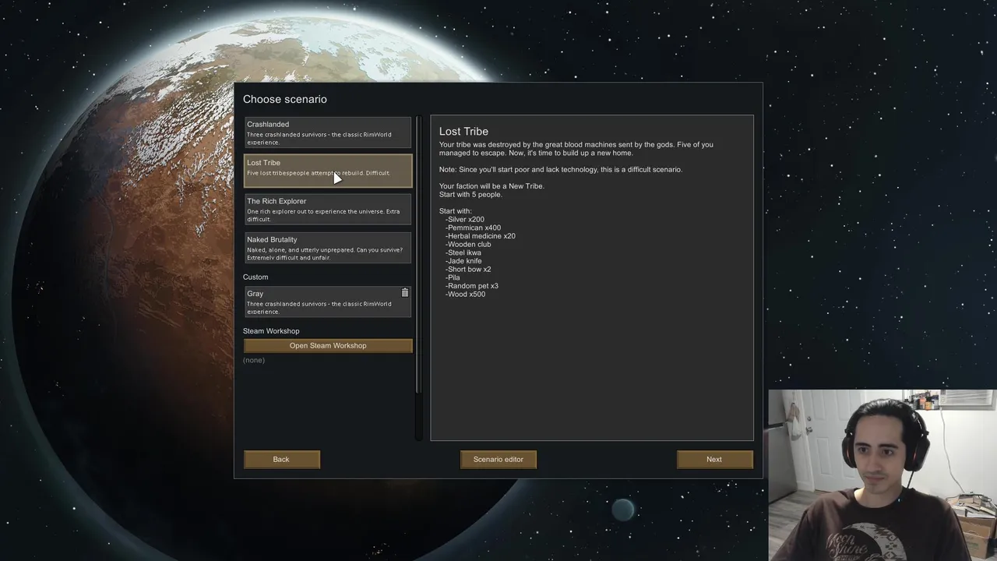Viewport: 997px width, 561px height.
Task: Click the scenario list scrollbar
Action: click(418, 255)
